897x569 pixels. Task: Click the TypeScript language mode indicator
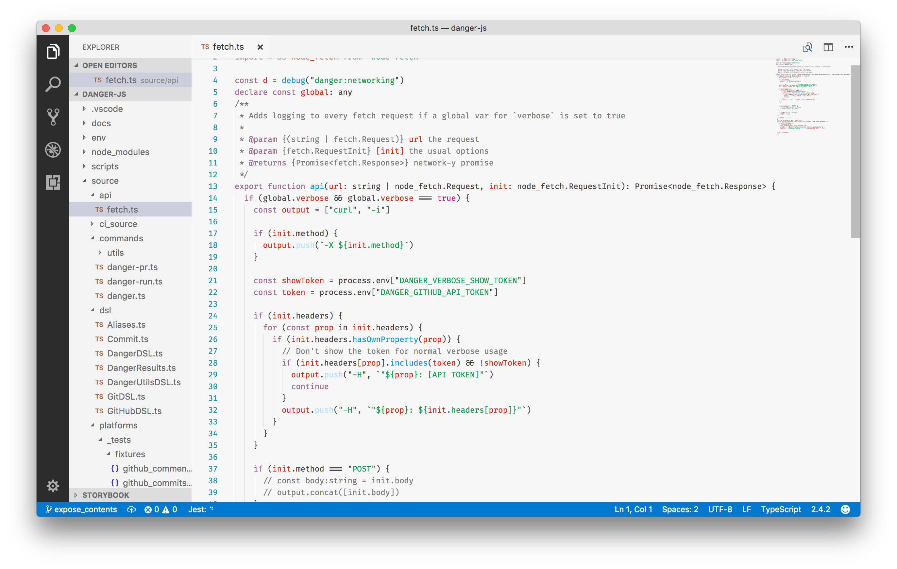tap(781, 509)
